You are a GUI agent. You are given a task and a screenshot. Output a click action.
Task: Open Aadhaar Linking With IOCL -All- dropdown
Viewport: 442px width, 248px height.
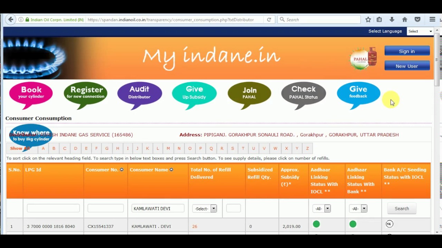pyautogui.click(x=321, y=208)
